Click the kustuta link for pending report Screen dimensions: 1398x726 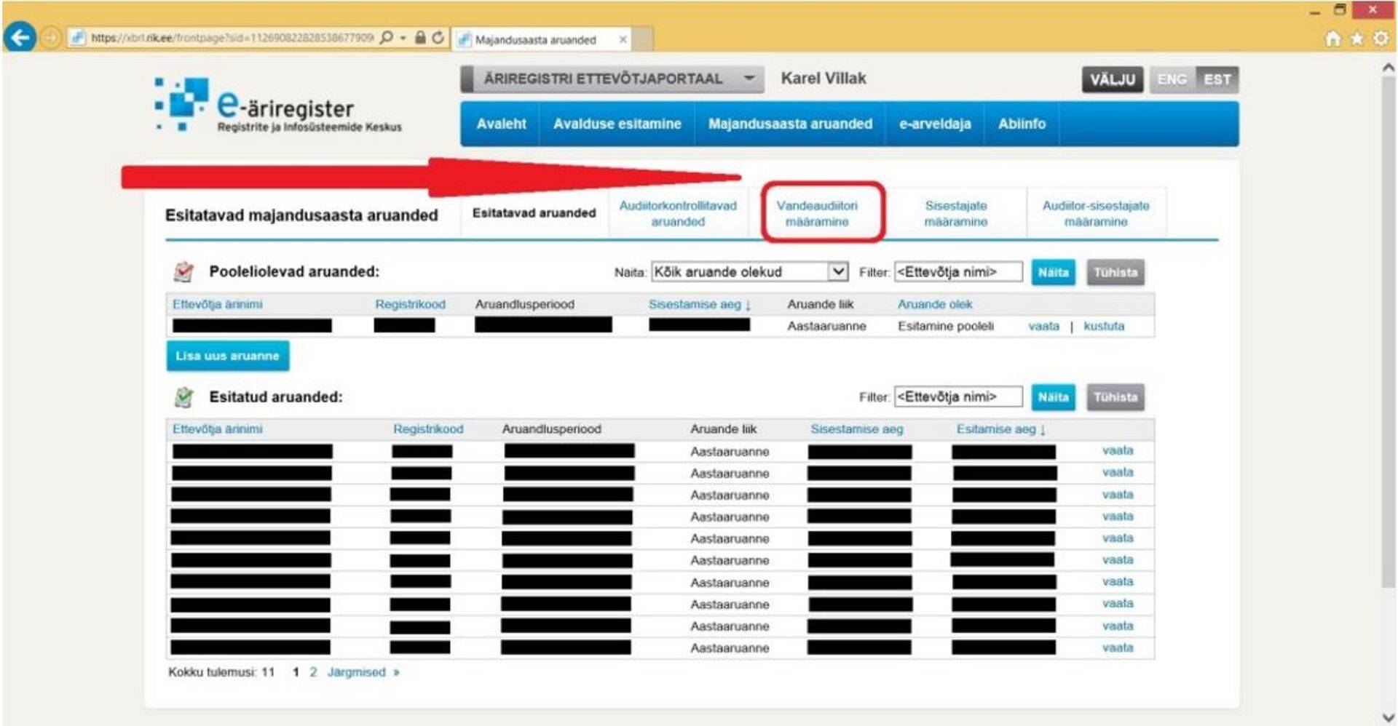tap(1103, 326)
